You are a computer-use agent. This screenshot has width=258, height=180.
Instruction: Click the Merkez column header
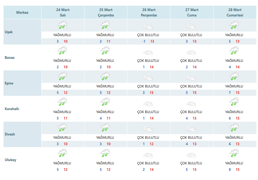pos(22,12)
